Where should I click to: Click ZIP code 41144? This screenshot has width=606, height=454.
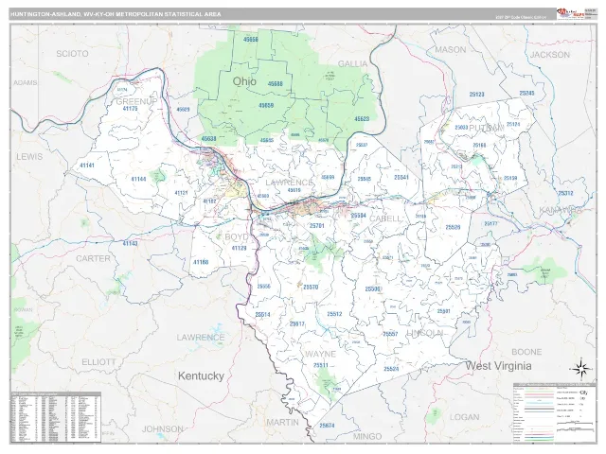[x=138, y=179]
